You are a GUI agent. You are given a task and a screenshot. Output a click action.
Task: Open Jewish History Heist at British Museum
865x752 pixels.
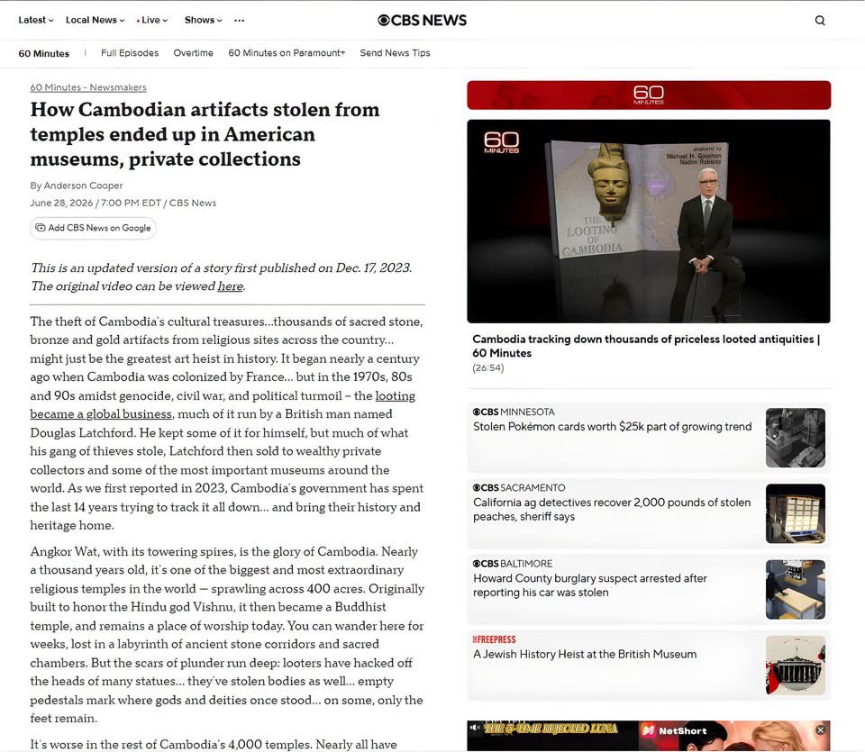click(x=585, y=655)
